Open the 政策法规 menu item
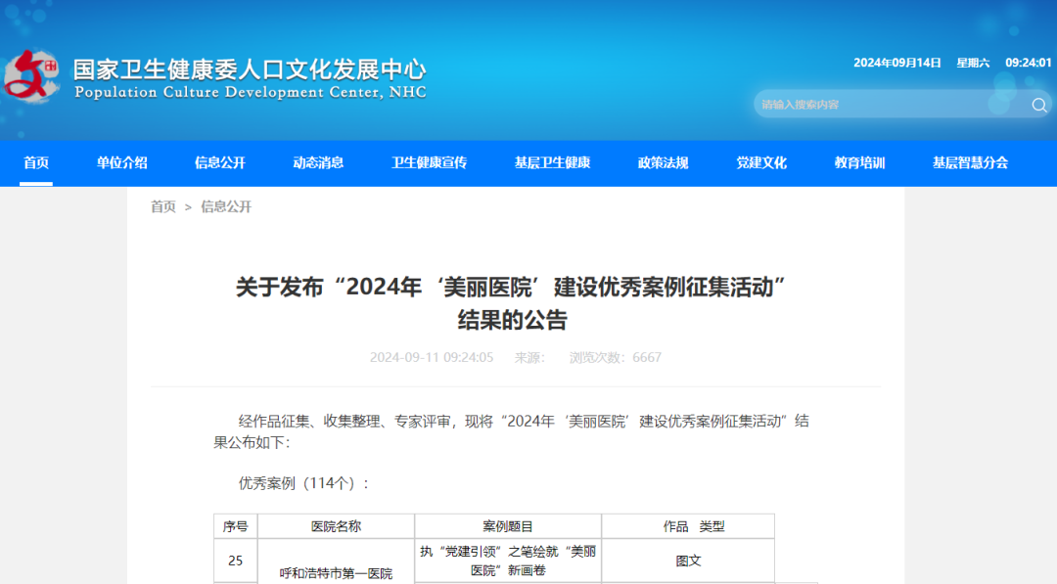This screenshot has height=584, width=1057. [663, 163]
